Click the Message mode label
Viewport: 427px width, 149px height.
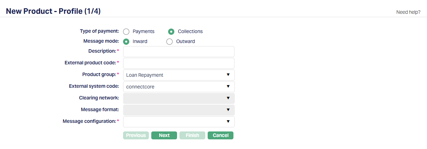[x=101, y=41]
